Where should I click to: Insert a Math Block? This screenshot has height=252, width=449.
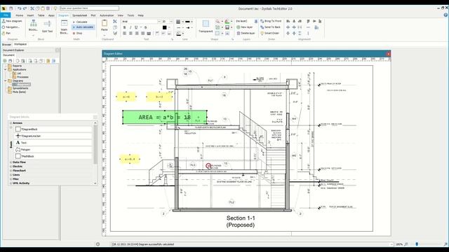coord(64,27)
